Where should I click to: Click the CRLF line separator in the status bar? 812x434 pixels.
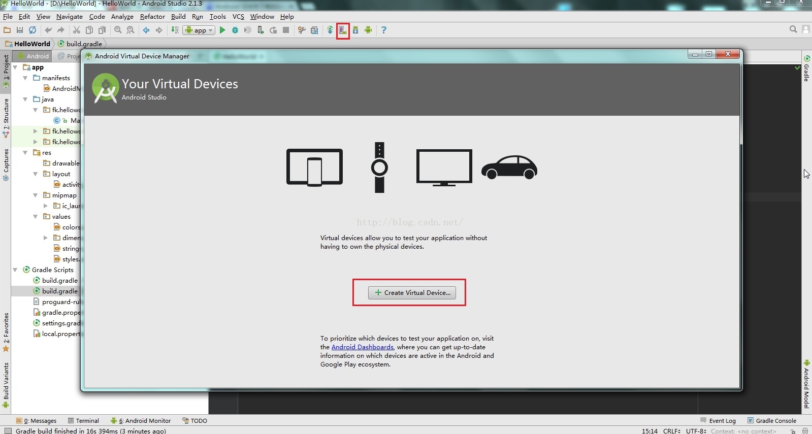pos(671,430)
